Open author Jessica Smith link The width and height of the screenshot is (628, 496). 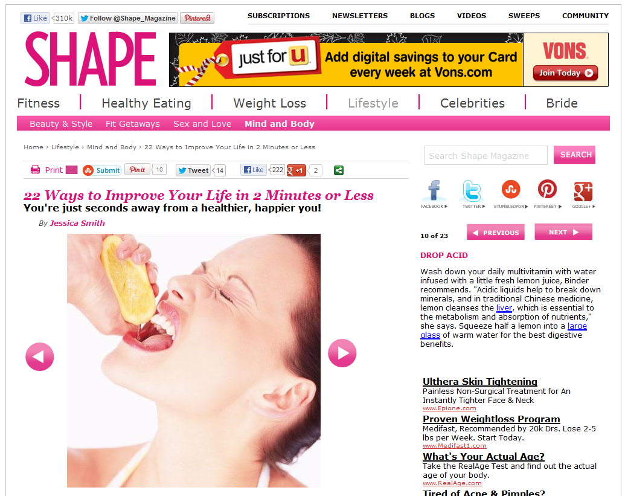tap(77, 223)
